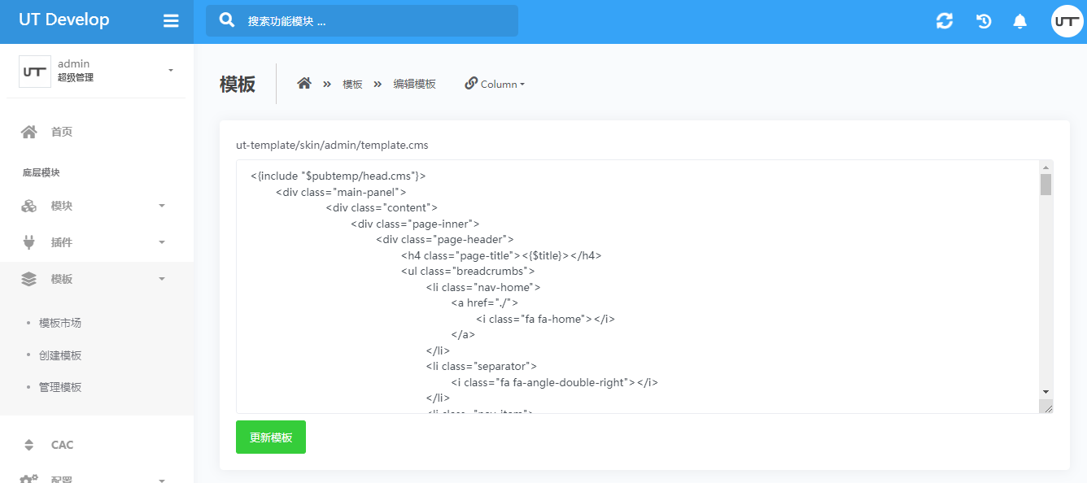Open 模板市场 submenu item
The image size is (1087, 483).
point(60,323)
